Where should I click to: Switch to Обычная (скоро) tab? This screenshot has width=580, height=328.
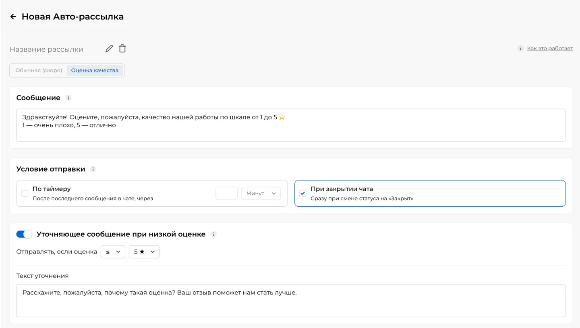39,70
